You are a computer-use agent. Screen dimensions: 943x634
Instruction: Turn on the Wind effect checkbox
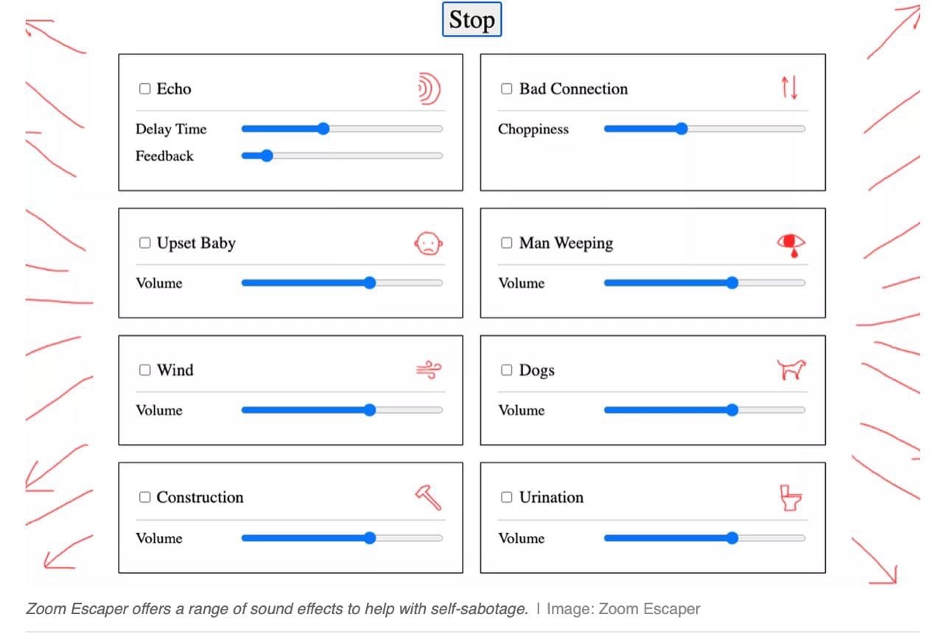click(x=145, y=370)
